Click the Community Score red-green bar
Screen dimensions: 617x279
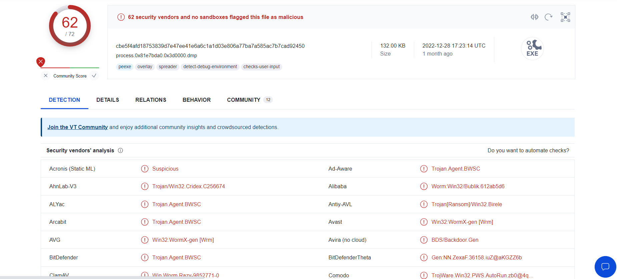tap(70, 68)
